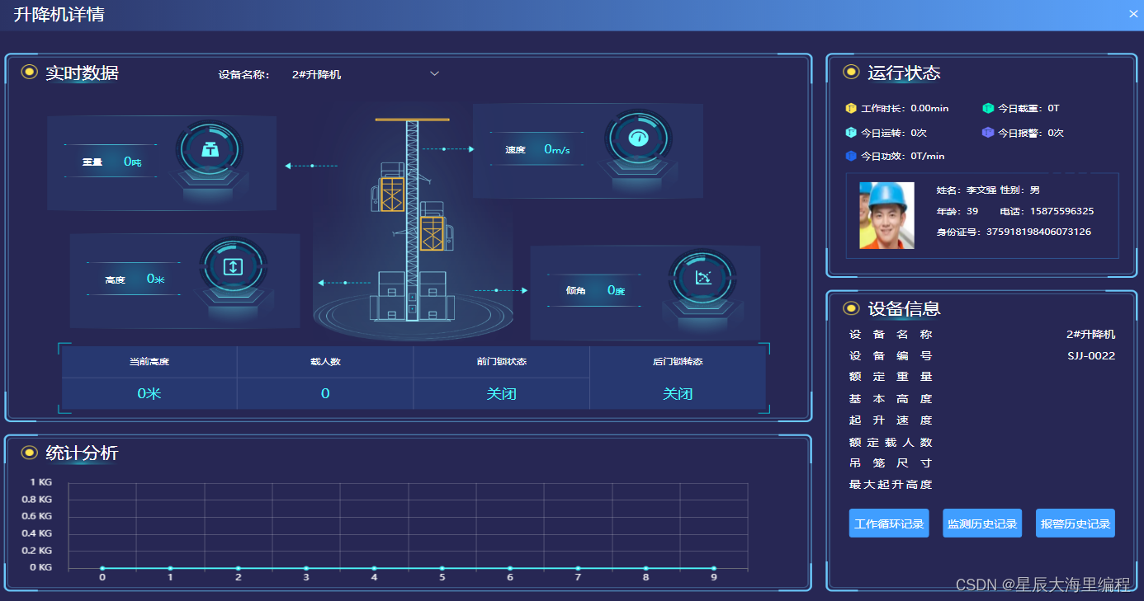
Task: Click the purple cube icon next to 今日报警
Action: pos(988,132)
